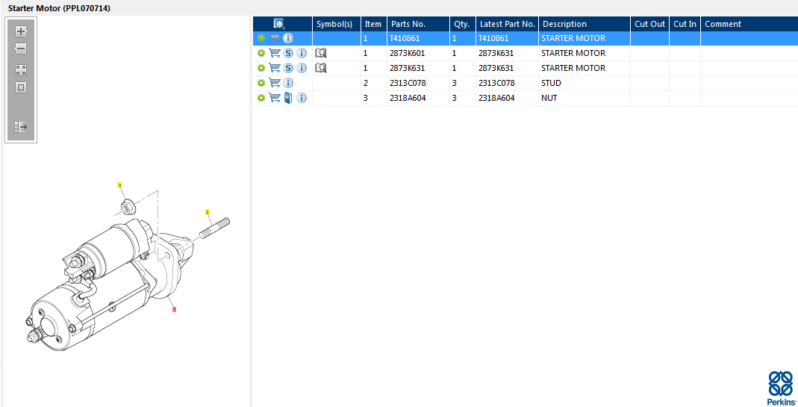Show info for part T410861
Viewport: 798px width, 407px height.
(288, 38)
